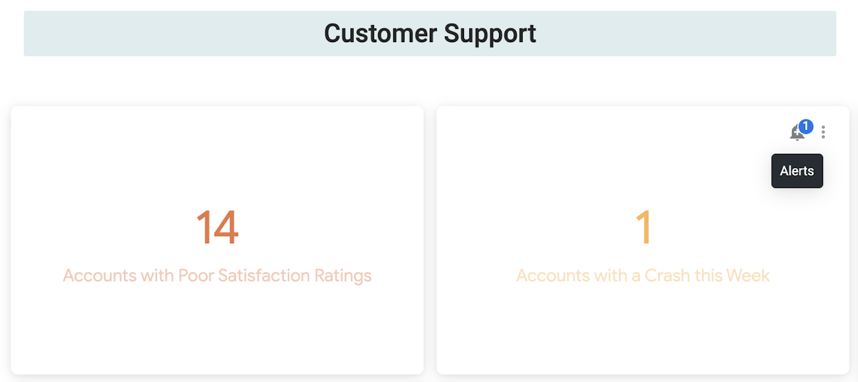Click the top dot of the overflow menu
Viewport: 858px width, 382px height.
[x=823, y=127]
